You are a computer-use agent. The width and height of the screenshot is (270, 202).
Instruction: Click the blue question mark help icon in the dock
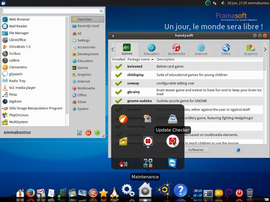180,190
